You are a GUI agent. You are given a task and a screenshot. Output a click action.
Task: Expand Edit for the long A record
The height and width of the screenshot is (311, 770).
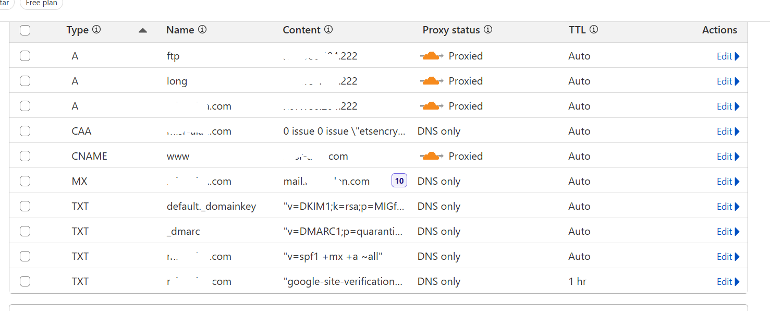click(728, 81)
